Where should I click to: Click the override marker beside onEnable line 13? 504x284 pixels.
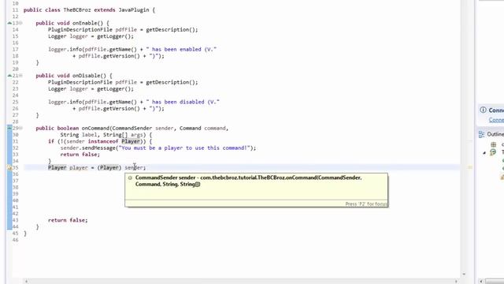[9, 23]
